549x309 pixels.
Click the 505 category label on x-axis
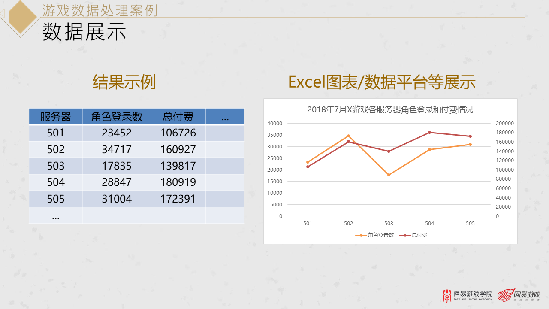pos(471,224)
